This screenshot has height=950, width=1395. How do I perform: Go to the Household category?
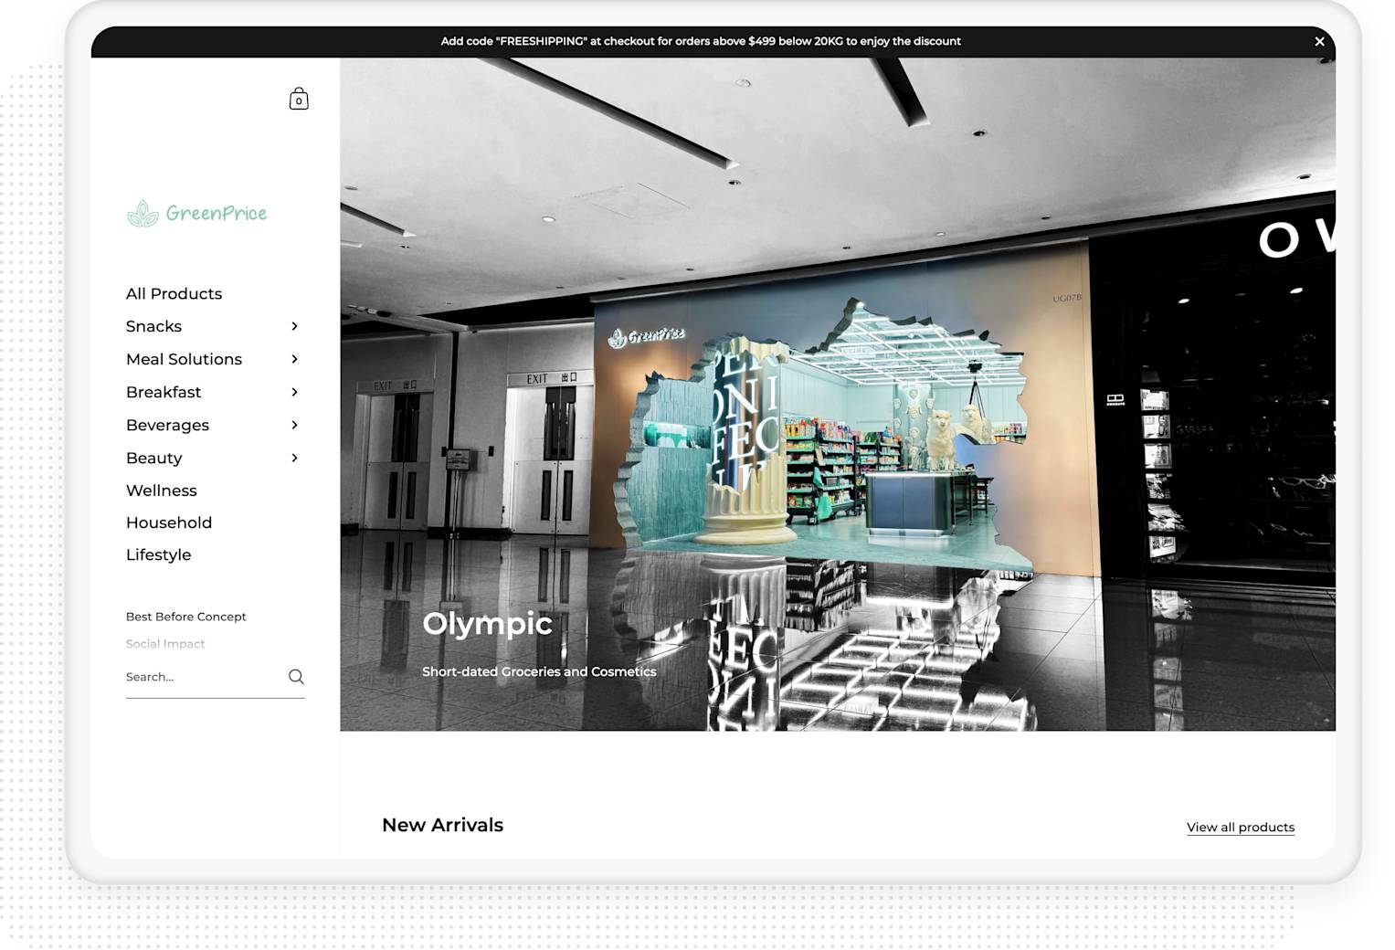pos(169,522)
